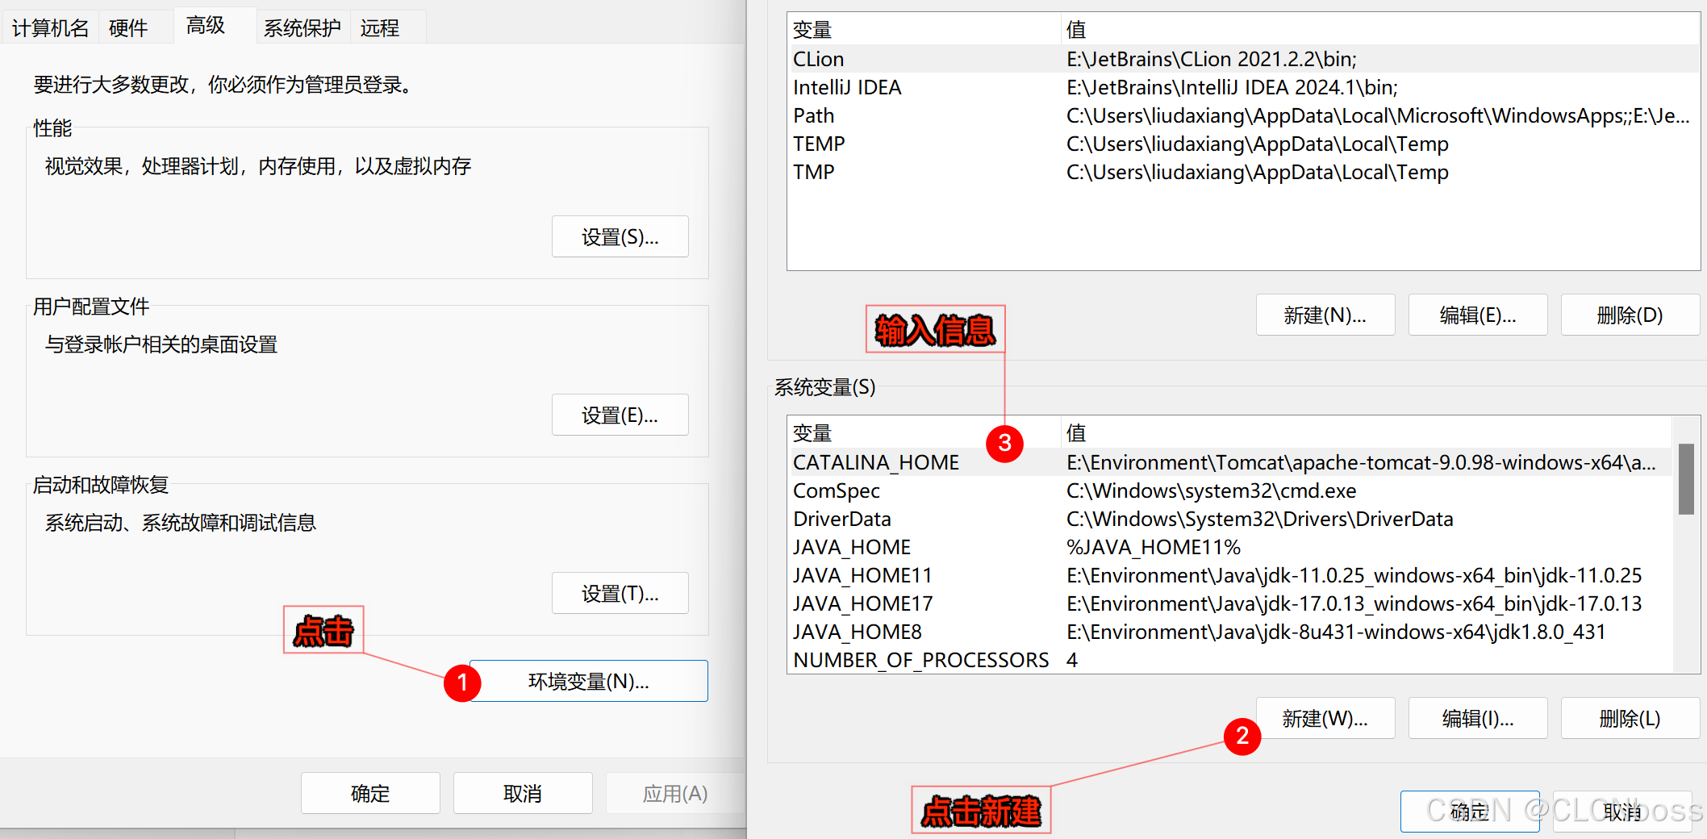Select the JAVA_HOME17 system variable
The image size is (1707, 839).
1229,603
